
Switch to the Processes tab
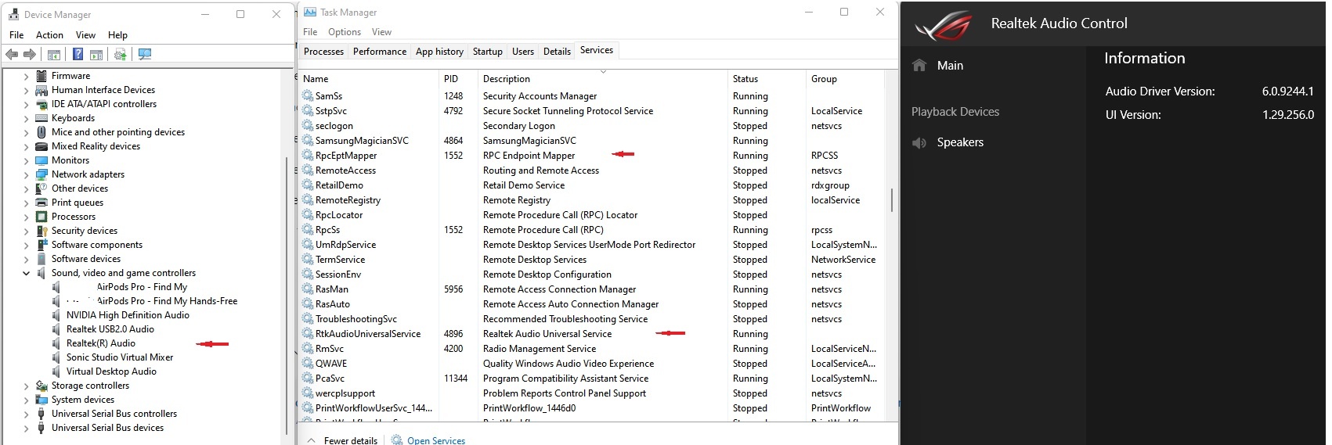pyautogui.click(x=323, y=52)
